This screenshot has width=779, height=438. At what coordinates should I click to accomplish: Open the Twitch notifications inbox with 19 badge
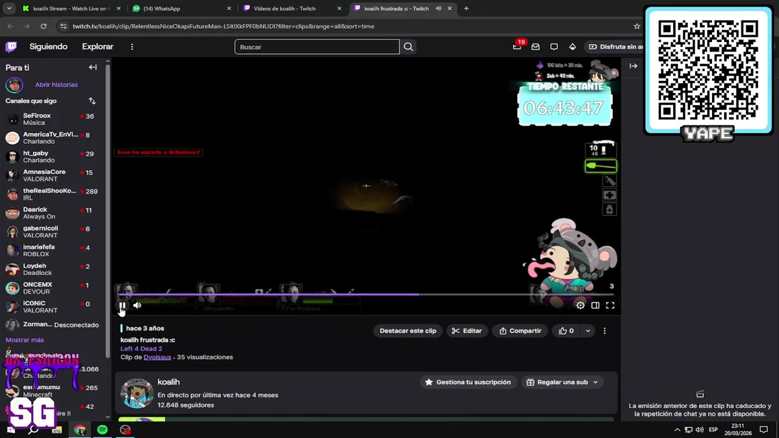[x=517, y=47]
